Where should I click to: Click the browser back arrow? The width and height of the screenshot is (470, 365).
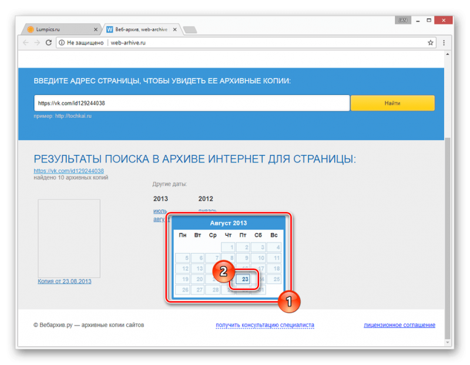26,42
